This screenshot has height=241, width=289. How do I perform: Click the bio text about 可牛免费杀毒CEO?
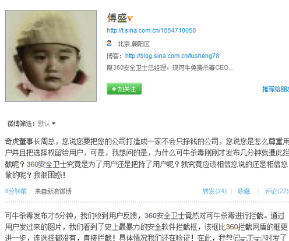tap(170, 68)
